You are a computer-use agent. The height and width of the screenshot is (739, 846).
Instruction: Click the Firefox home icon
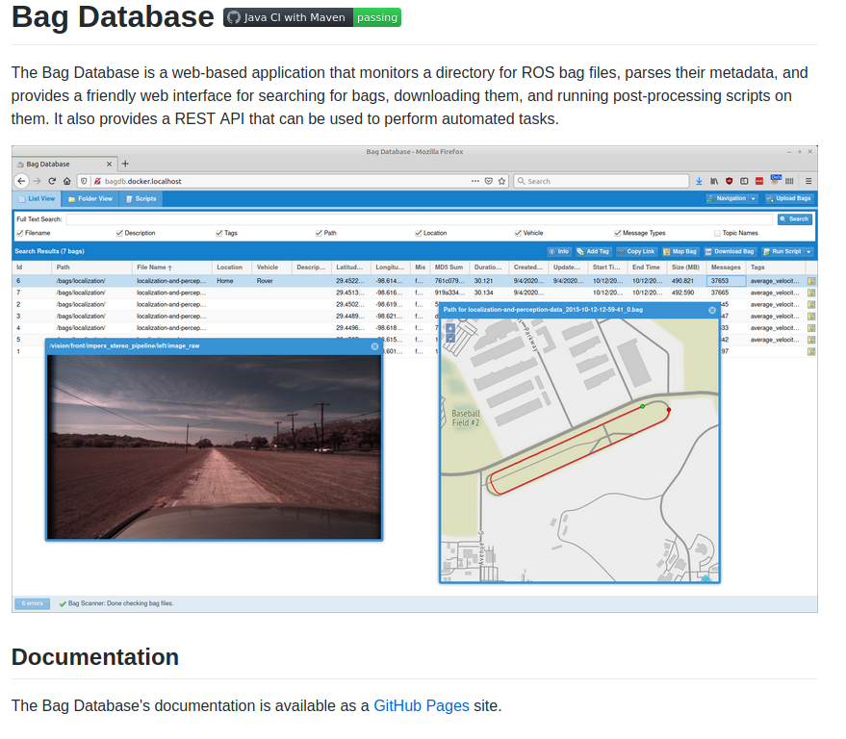pyautogui.click(x=66, y=181)
